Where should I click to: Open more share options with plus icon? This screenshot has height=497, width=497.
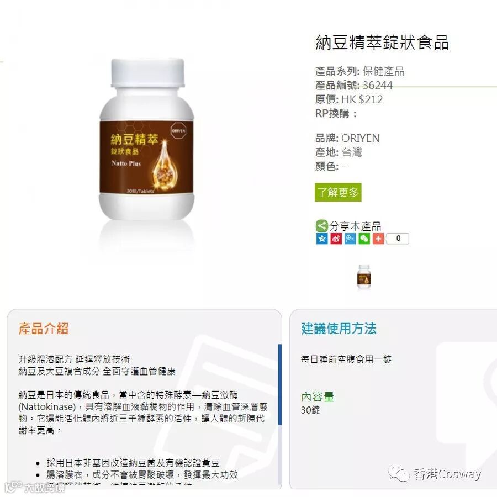[378, 239]
